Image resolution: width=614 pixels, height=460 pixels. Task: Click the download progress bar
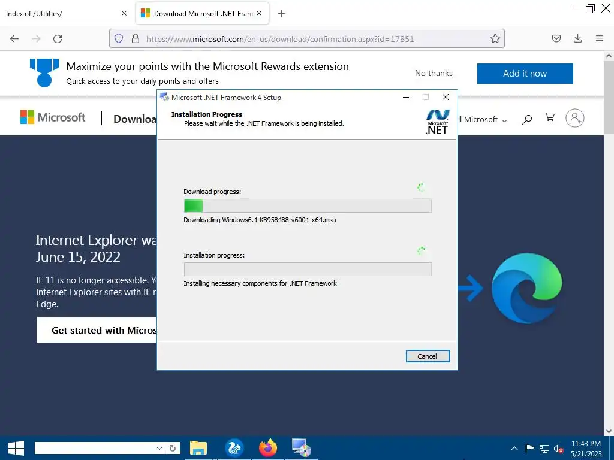308,206
